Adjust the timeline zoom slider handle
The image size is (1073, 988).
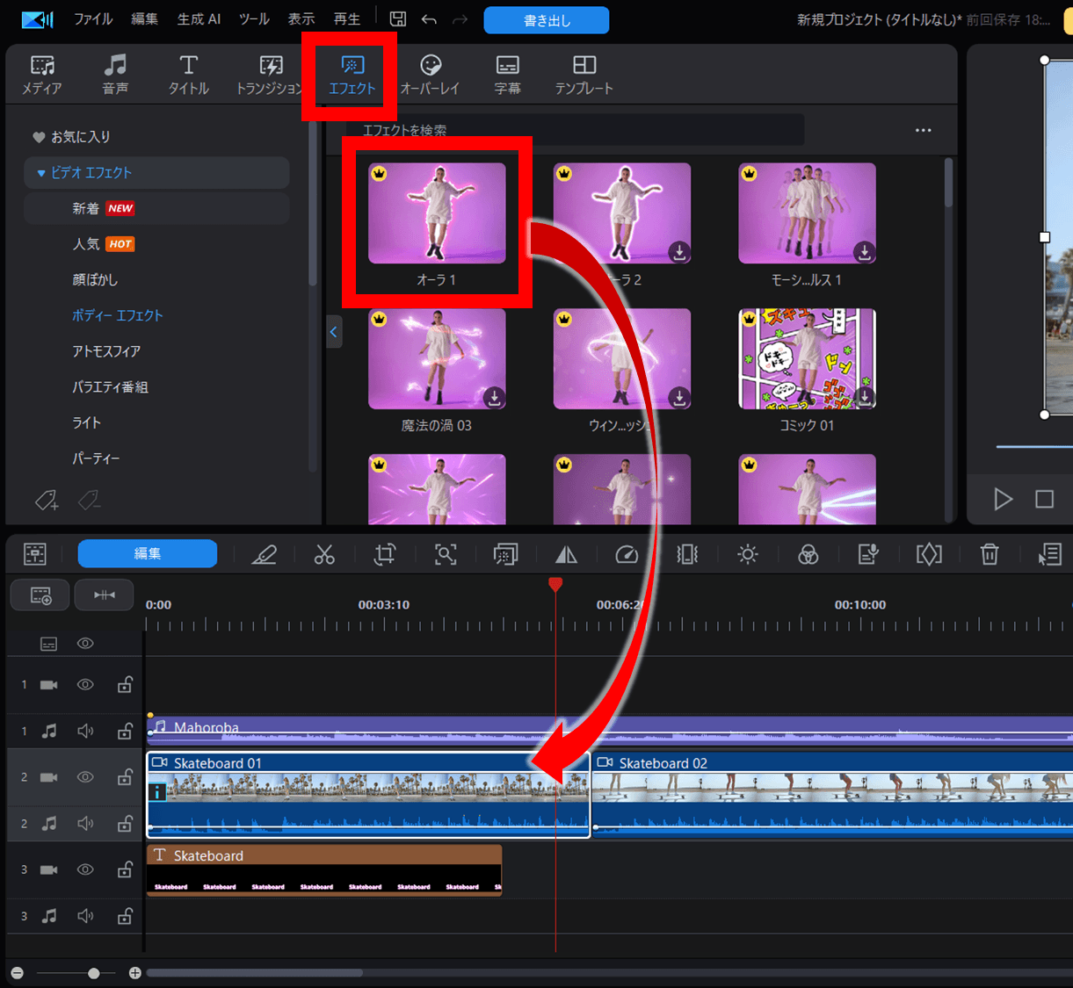tap(94, 973)
